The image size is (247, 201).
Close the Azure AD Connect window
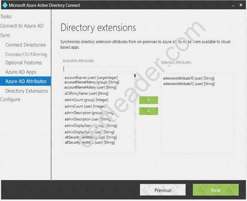(x=241, y=5)
